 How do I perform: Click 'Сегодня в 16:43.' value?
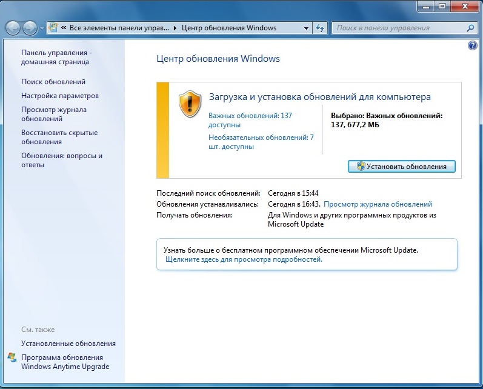click(x=294, y=204)
